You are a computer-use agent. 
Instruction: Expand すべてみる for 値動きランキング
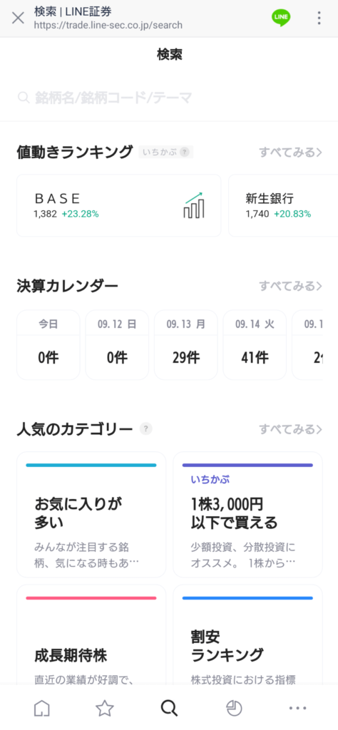tap(290, 153)
